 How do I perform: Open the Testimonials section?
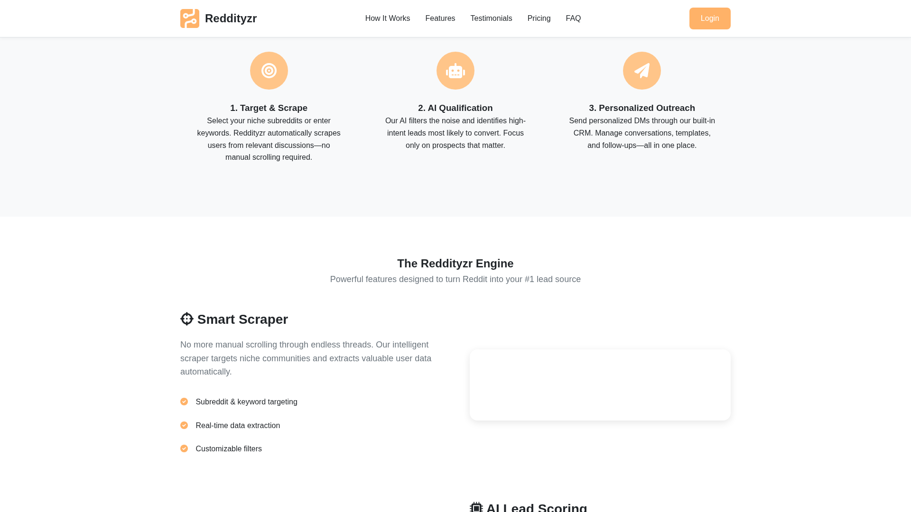point(491,18)
